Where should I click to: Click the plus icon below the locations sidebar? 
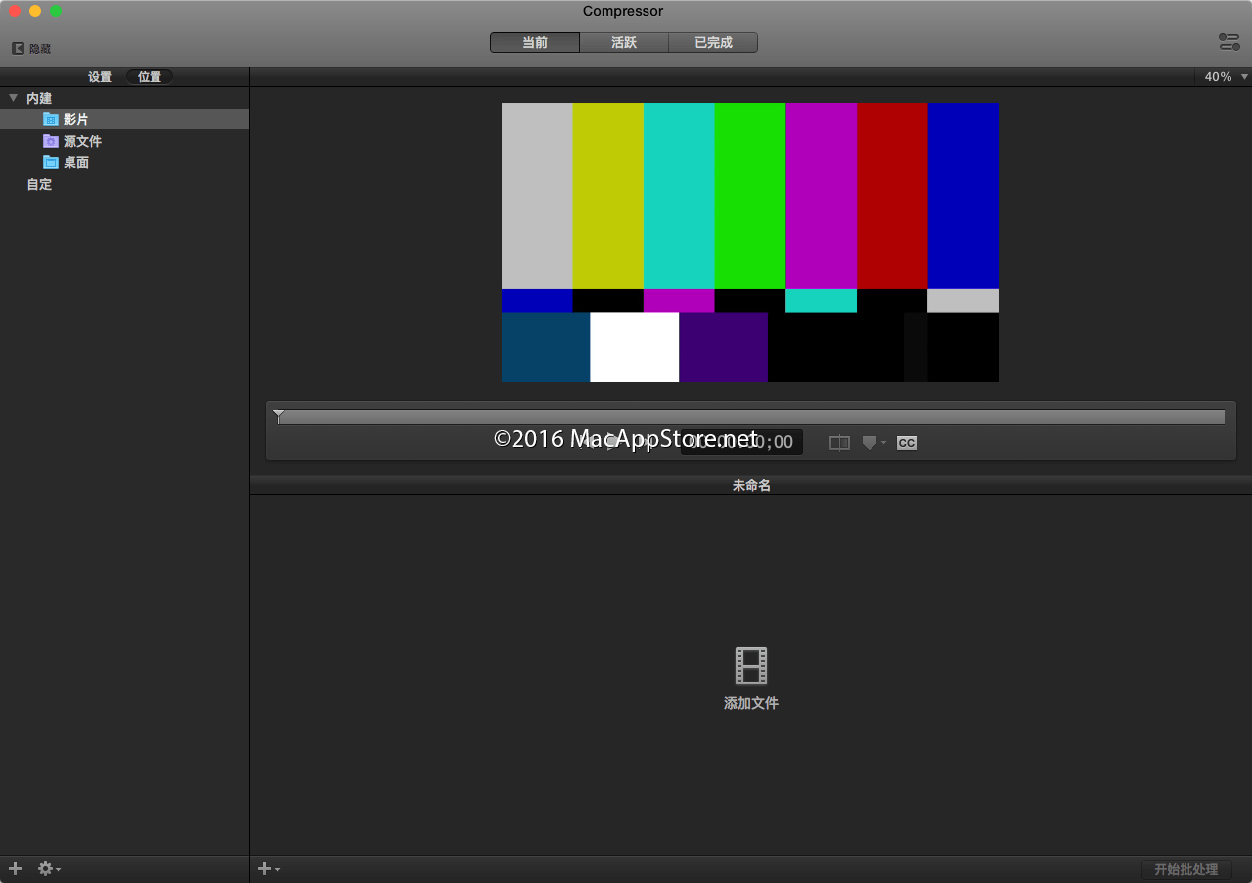click(15, 868)
